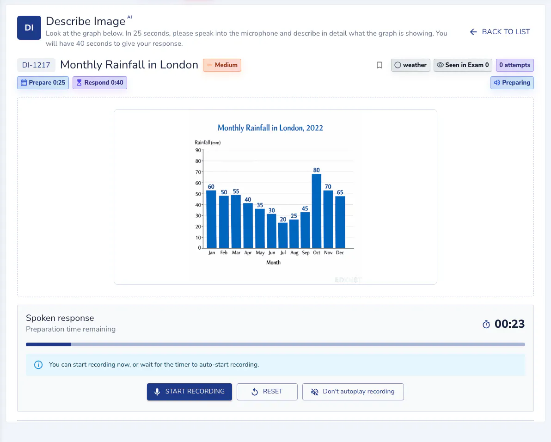
Task: Toggle Don't autoplay recording option
Action: (x=353, y=392)
